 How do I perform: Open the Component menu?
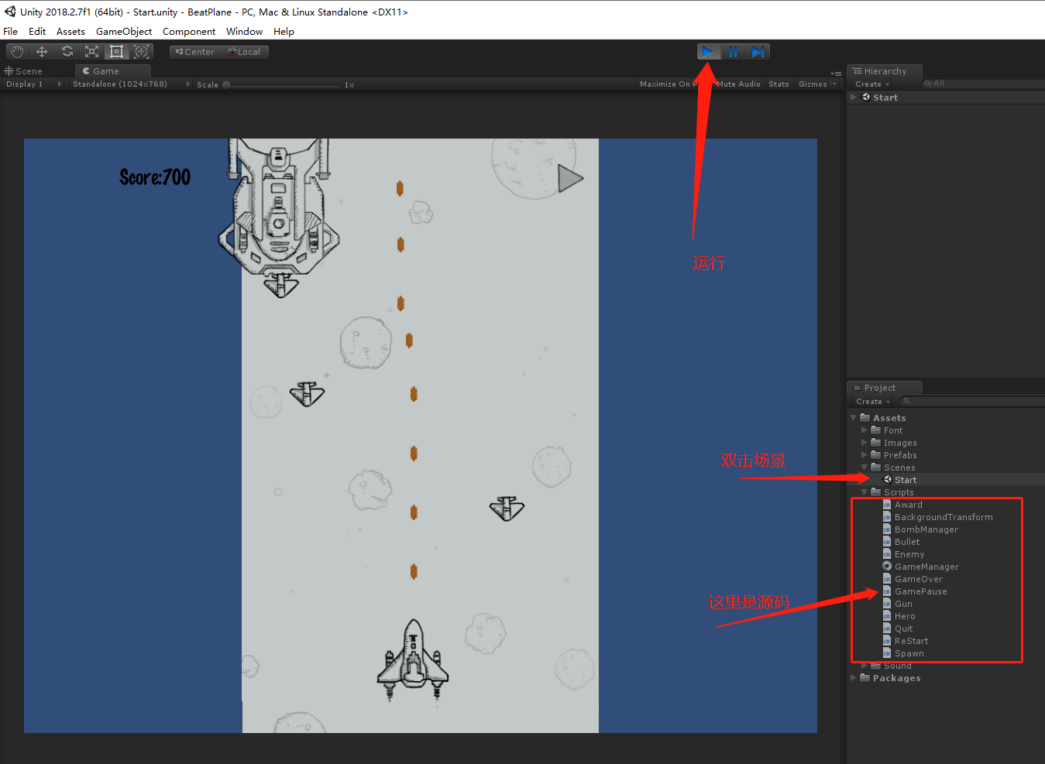tap(189, 32)
